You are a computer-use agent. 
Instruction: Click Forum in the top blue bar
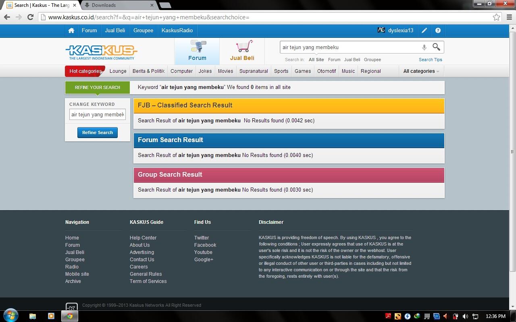(89, 30)
